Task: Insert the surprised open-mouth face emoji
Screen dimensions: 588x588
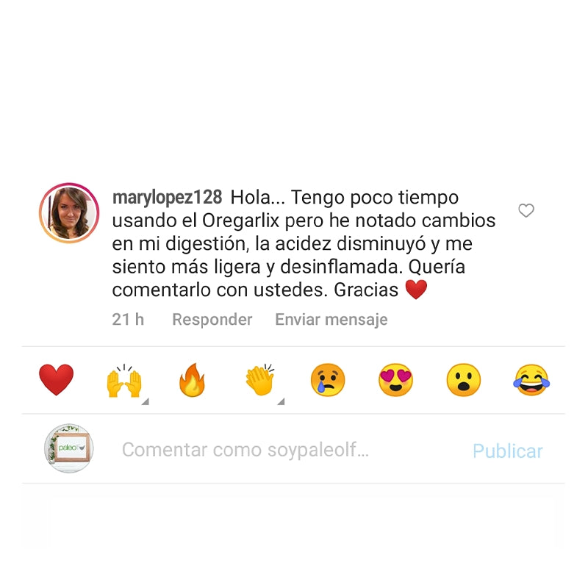Action: pyautogui.click(x=464, y=380)
